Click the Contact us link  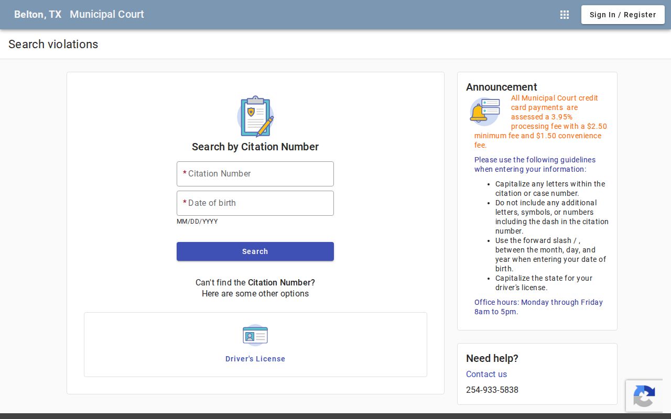[486, 374]
